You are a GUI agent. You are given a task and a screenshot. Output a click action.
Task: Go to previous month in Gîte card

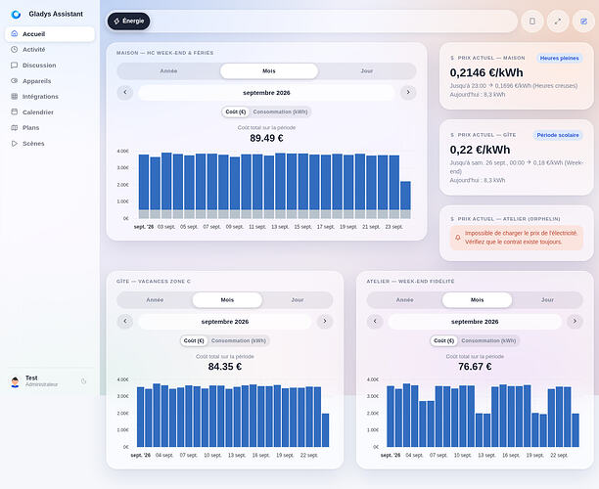[x=125, y=322]
